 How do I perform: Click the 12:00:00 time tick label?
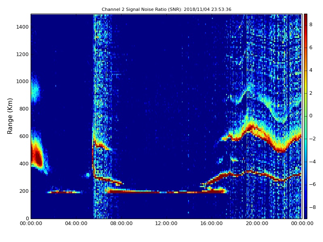(x=166, y=223)
